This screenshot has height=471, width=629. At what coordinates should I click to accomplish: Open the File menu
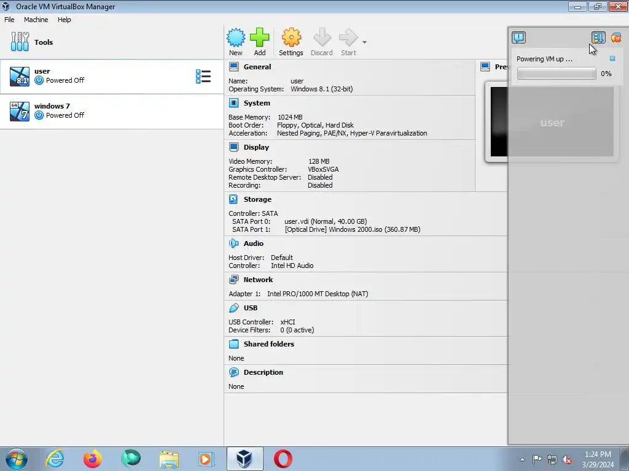pos(9,20)
